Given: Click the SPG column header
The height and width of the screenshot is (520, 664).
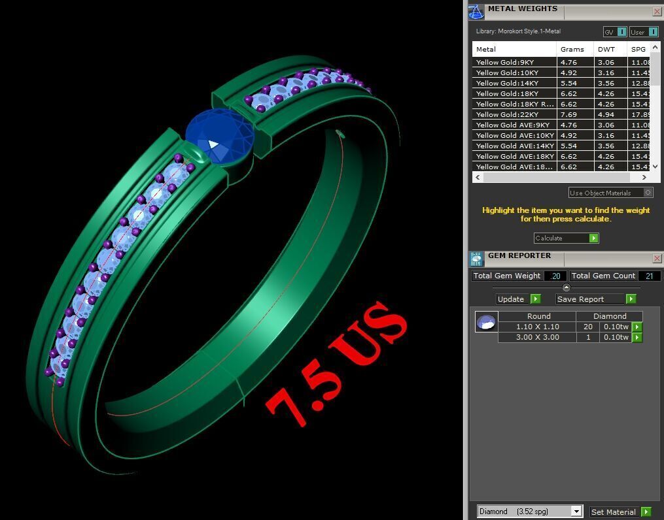Looking at the screenshot, I should tap(638, 49).
